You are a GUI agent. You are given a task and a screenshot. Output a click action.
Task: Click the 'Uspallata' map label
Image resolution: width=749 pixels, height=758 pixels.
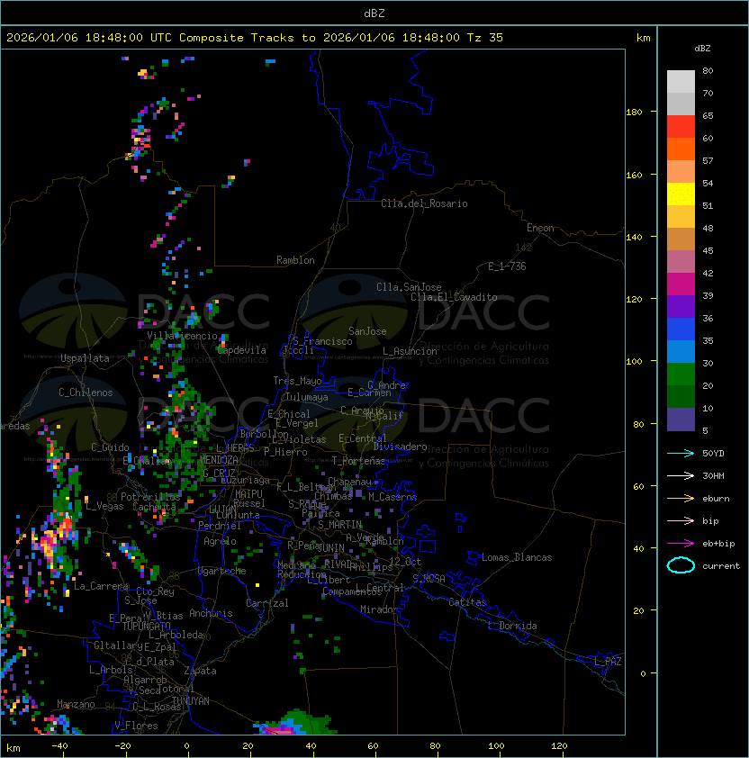[x=85, y=358]
